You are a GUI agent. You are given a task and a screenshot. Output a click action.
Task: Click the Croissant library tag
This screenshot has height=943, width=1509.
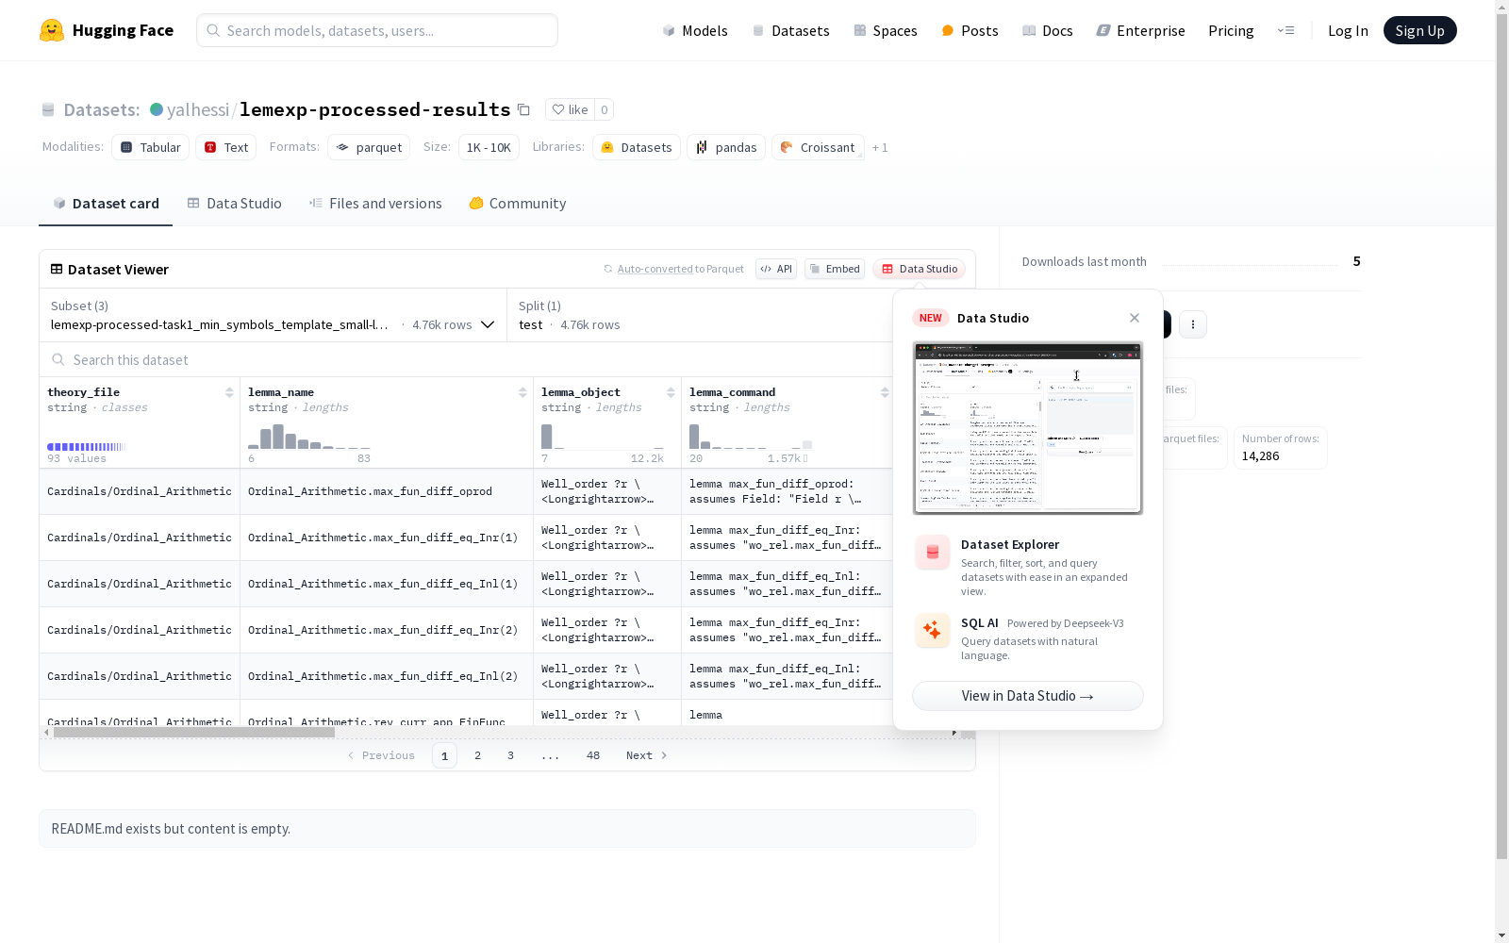pyautogui.click(x=818, y=147)
